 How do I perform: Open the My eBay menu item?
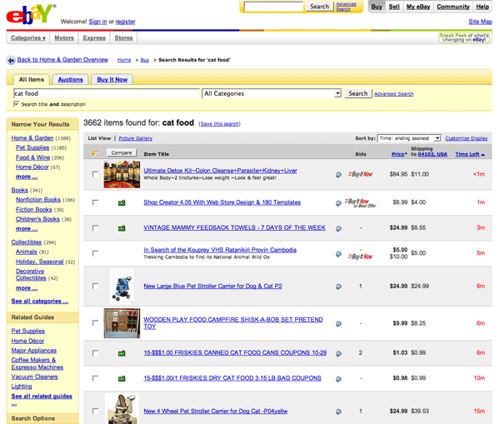[418, 7]
